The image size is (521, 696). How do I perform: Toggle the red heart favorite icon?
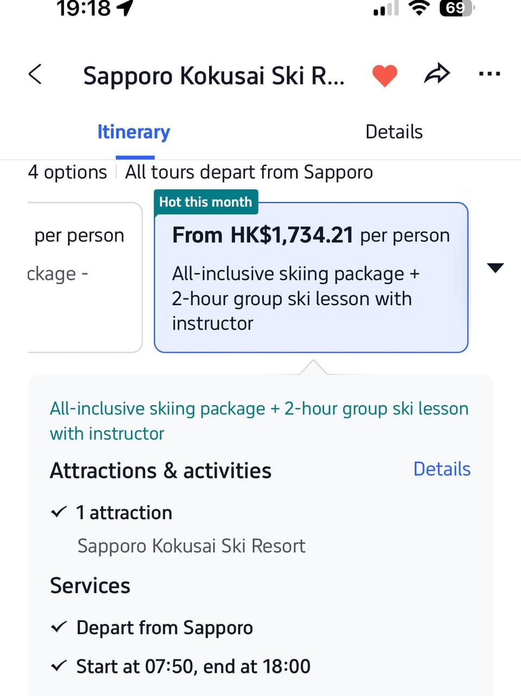click(x=385, y=75)
